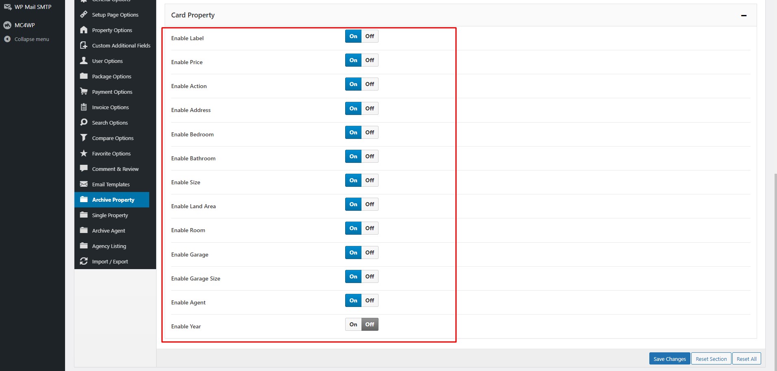777x371 pixels.
Task: Open Single Property settings
Action: click(x=115, y=215)
